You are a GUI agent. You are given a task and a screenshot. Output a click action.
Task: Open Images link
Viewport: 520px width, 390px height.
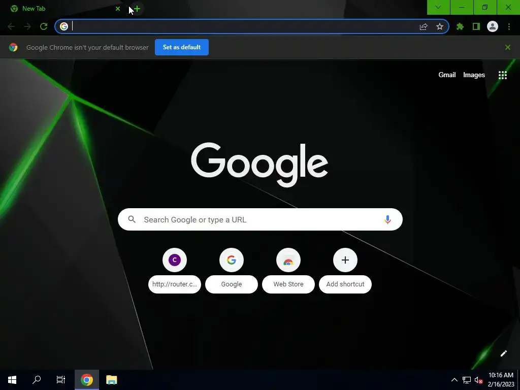click(x=474, y=75)
